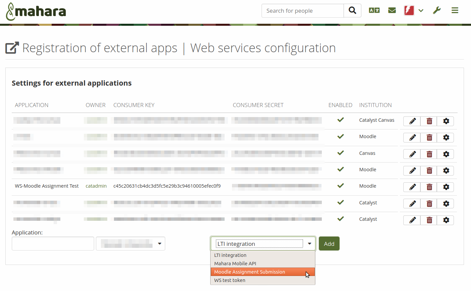Click the search magnifier button
471x291 pixels.
352,11
